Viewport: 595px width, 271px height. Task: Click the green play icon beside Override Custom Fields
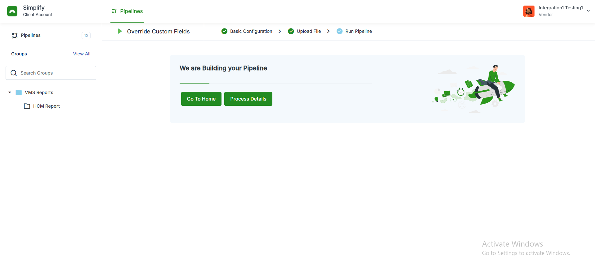pyautogui.click(x=120, y=31)
